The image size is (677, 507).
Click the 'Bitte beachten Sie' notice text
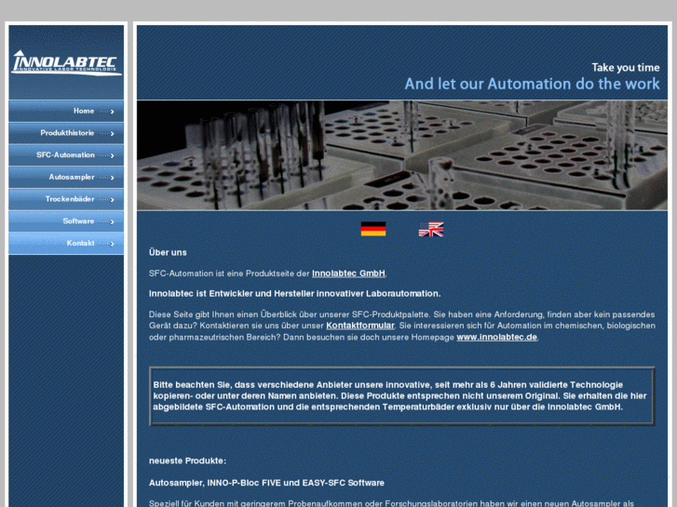click(399, 396)
